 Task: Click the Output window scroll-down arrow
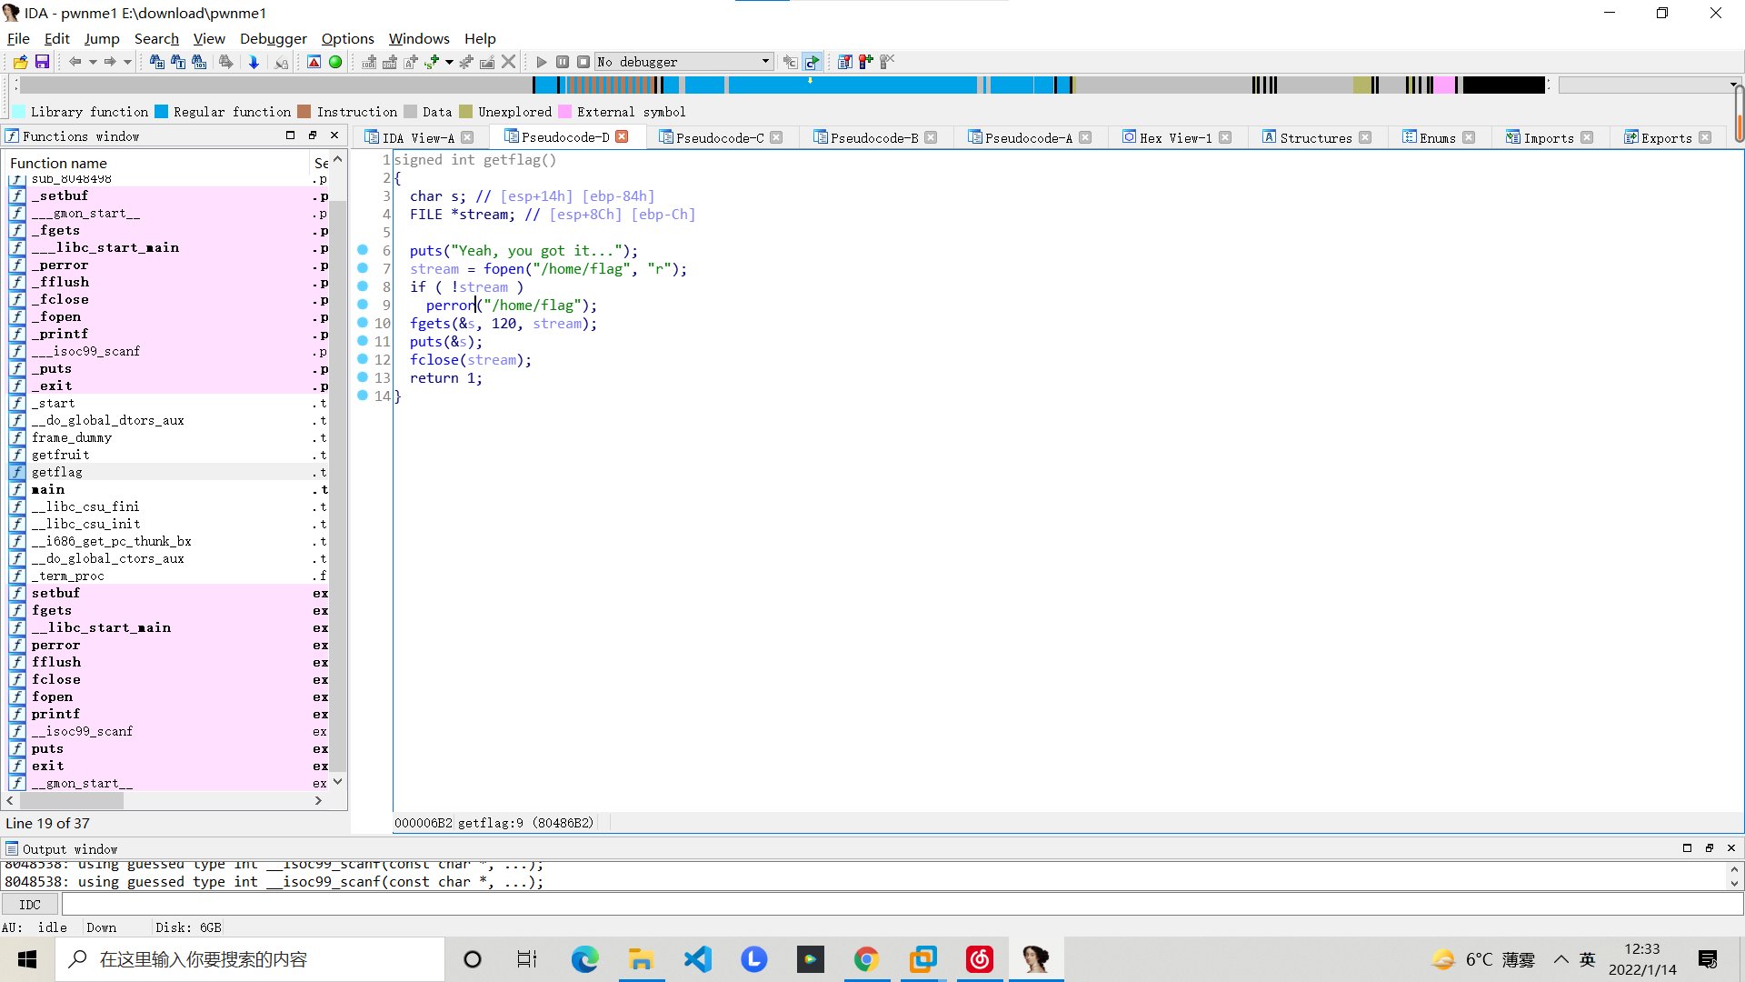tap(1734, 883)
